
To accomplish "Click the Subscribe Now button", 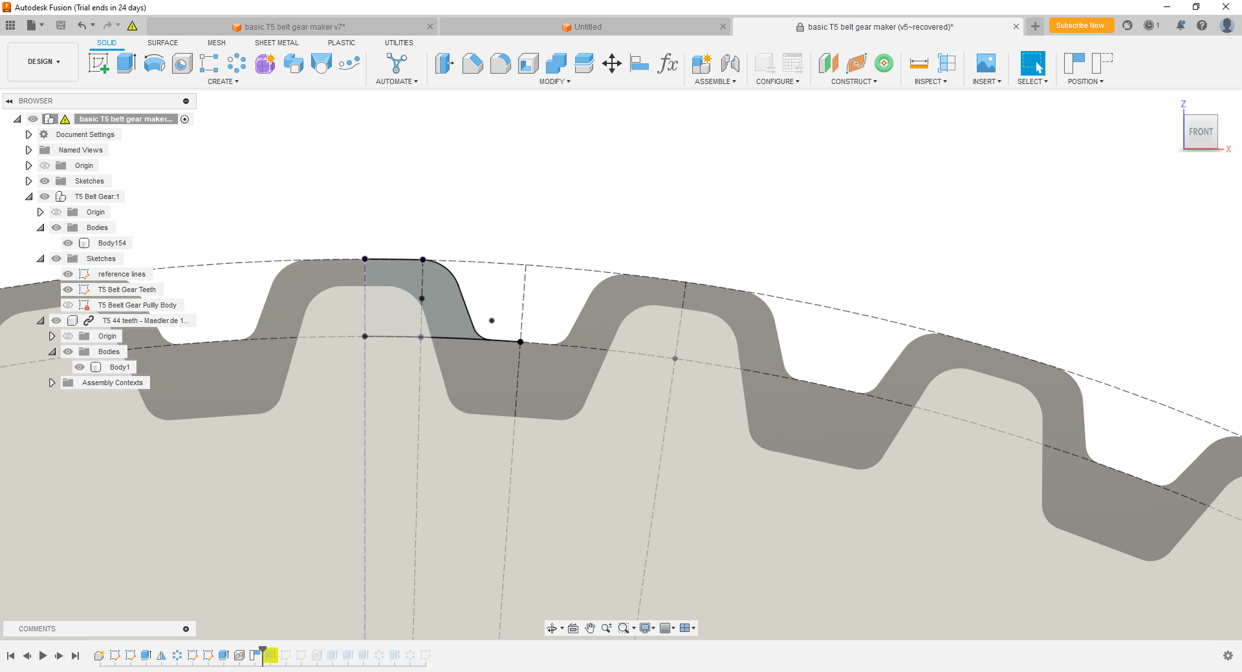I will tap(1082, 25).
